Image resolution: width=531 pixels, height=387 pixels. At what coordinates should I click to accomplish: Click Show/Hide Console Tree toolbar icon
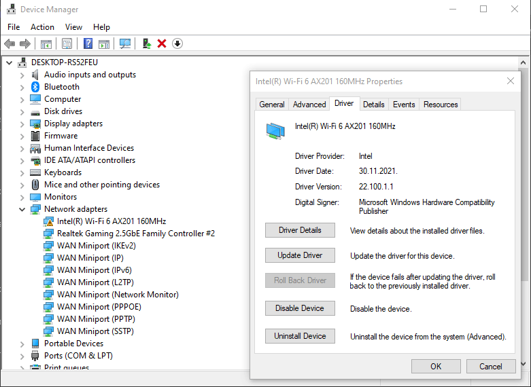(x=46, y=44)
